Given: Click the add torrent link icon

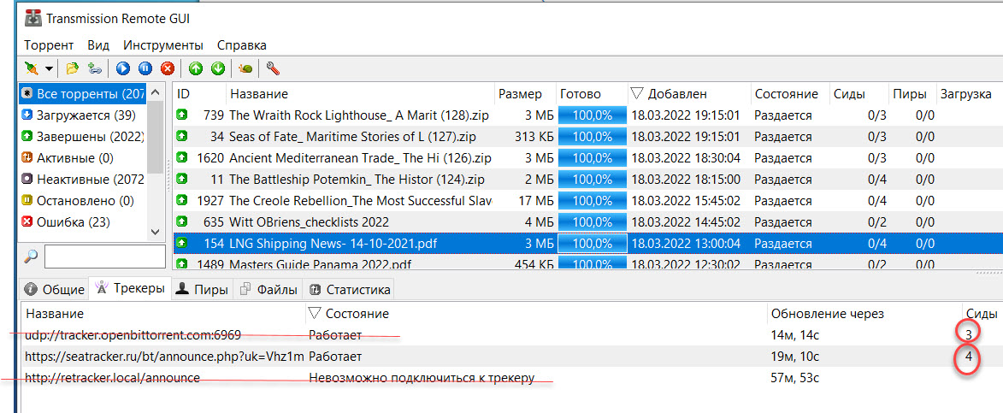Looking at the screenshot, I should point(95,68).
